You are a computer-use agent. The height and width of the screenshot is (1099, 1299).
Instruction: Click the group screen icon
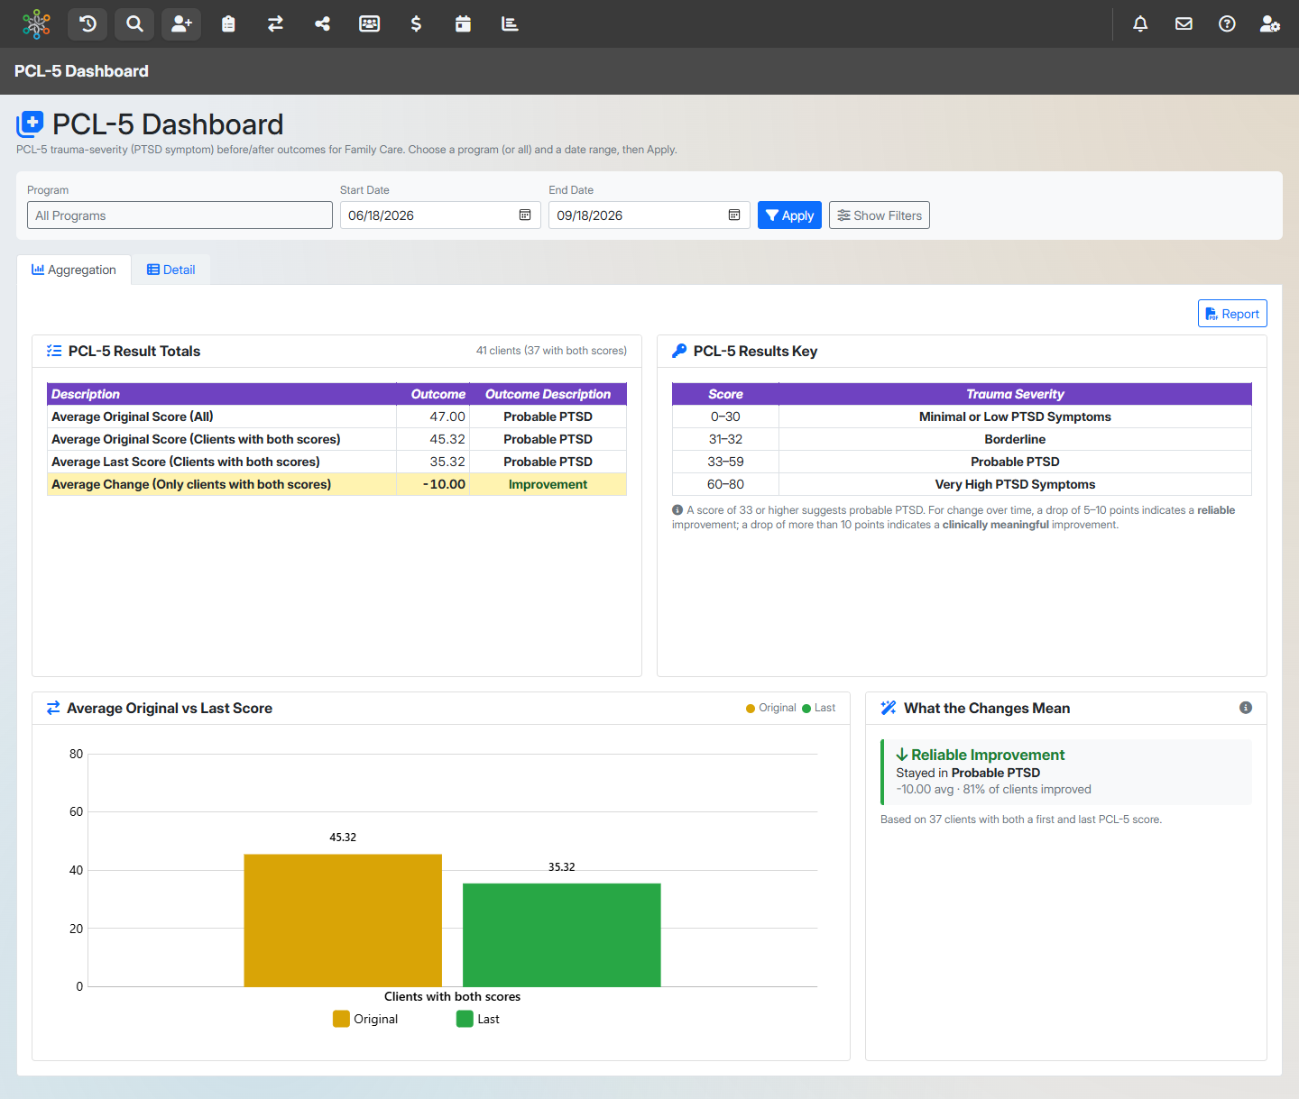coord(369,23)
